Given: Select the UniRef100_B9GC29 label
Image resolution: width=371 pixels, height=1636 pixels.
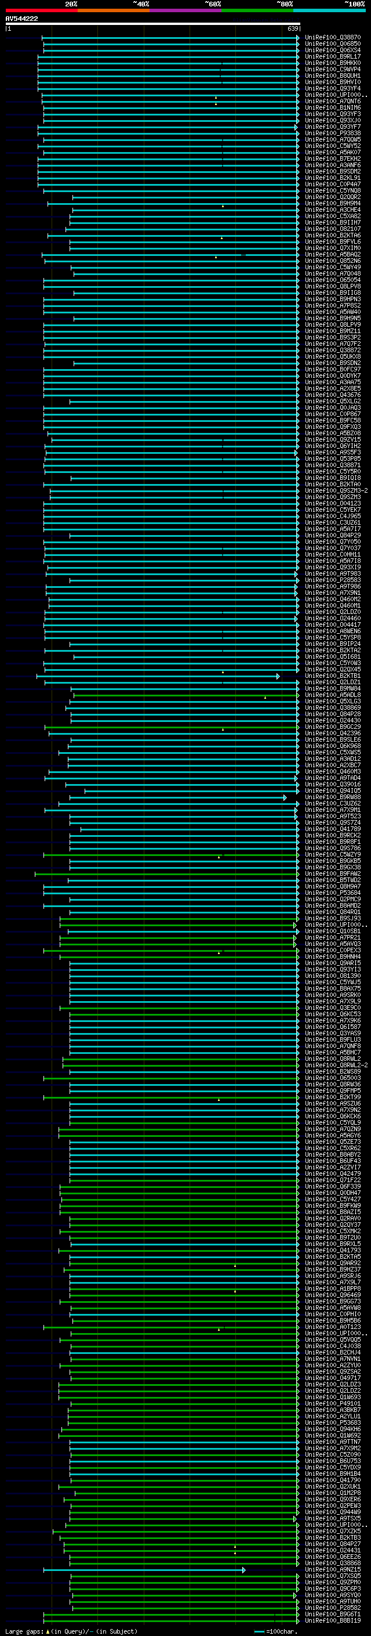Looking at the screenshot, I should click(332, 727).
